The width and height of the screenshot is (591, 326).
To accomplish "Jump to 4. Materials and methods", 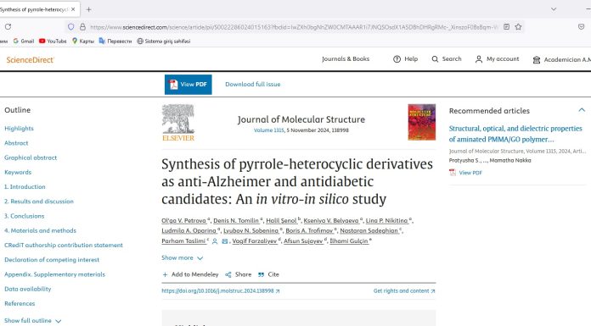I will pyautogui.click(x=40, y=231).
